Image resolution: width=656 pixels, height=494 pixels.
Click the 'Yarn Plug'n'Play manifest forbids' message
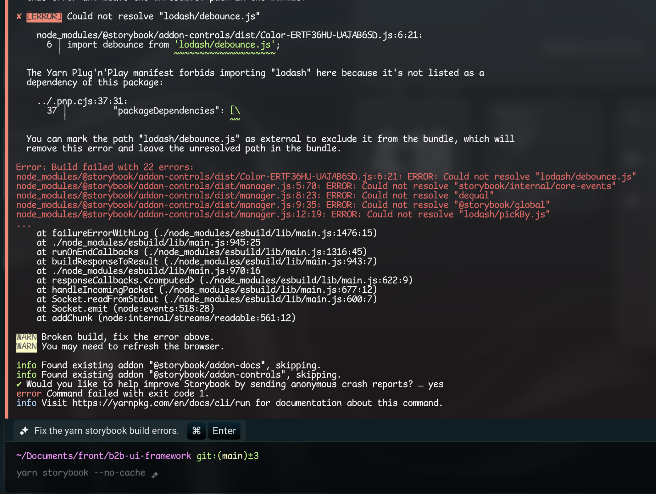point(255,78)
